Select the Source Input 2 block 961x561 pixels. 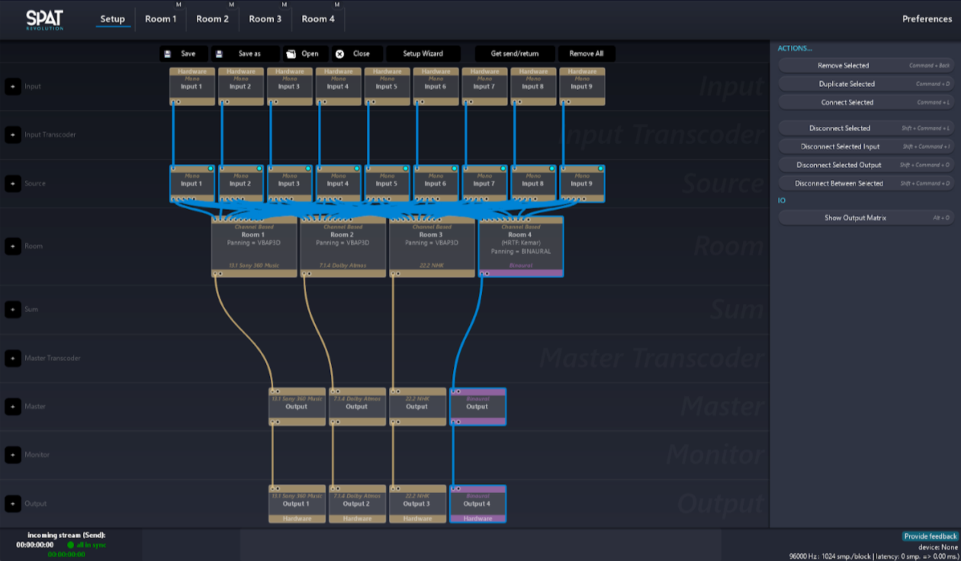[240, 184]
